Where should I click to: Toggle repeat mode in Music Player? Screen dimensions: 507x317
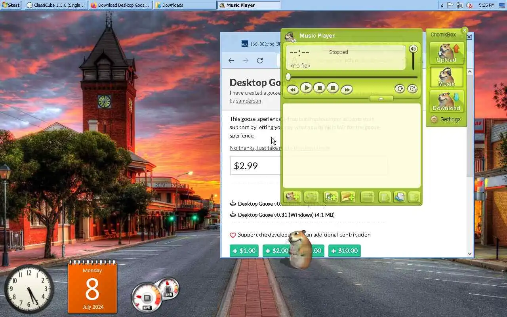pos(400,89)
